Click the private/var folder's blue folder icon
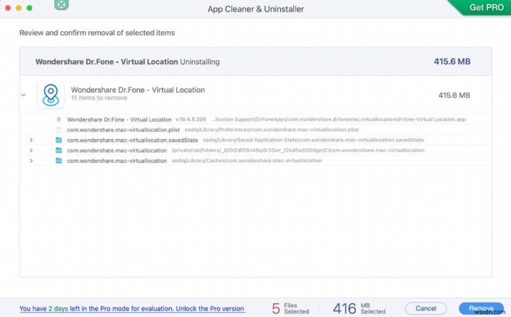Screen dimensions: 511x317 [x=59, y=150]
